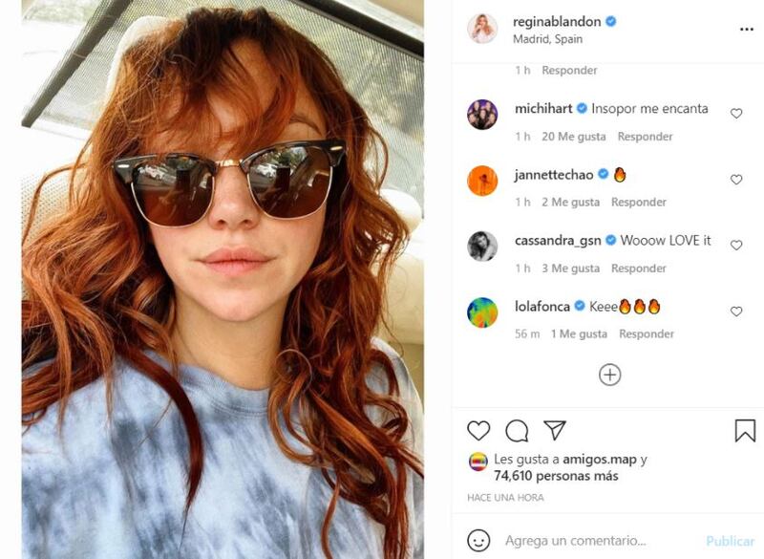Open the emoji picker smiley icon
The width and height of the screenshot is (764, 559).
478,541
